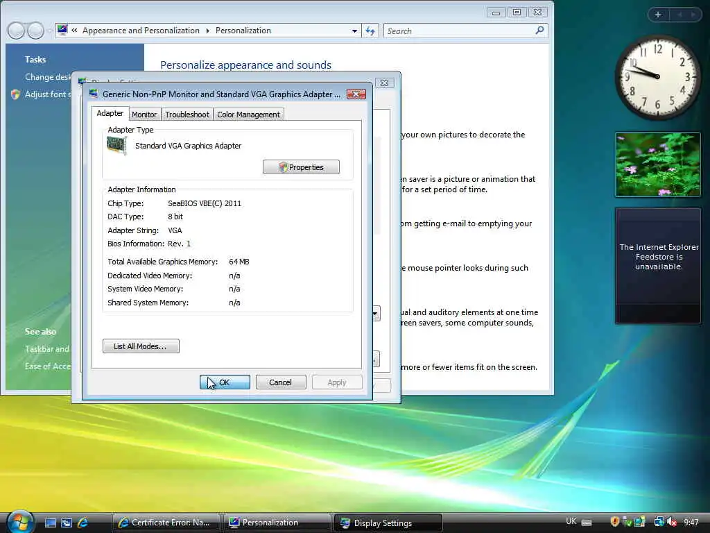Switch to the Monitor tab
This screenshot has width=710, height=533.
[x=144, y=115]
